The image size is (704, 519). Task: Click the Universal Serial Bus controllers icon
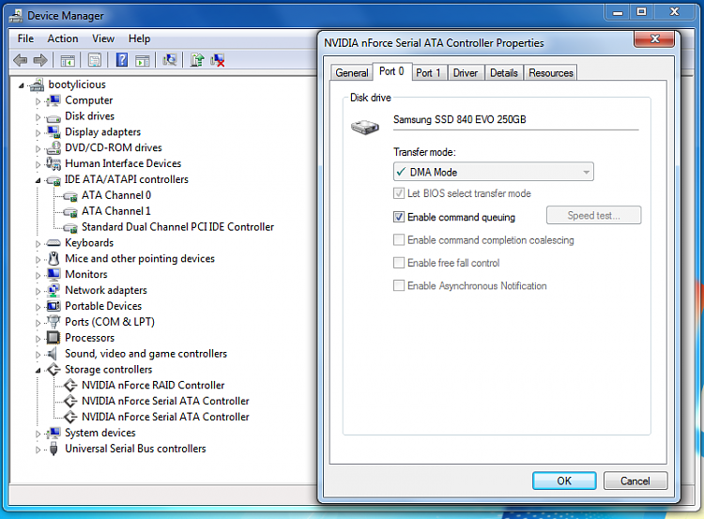(x=54, y=449)
